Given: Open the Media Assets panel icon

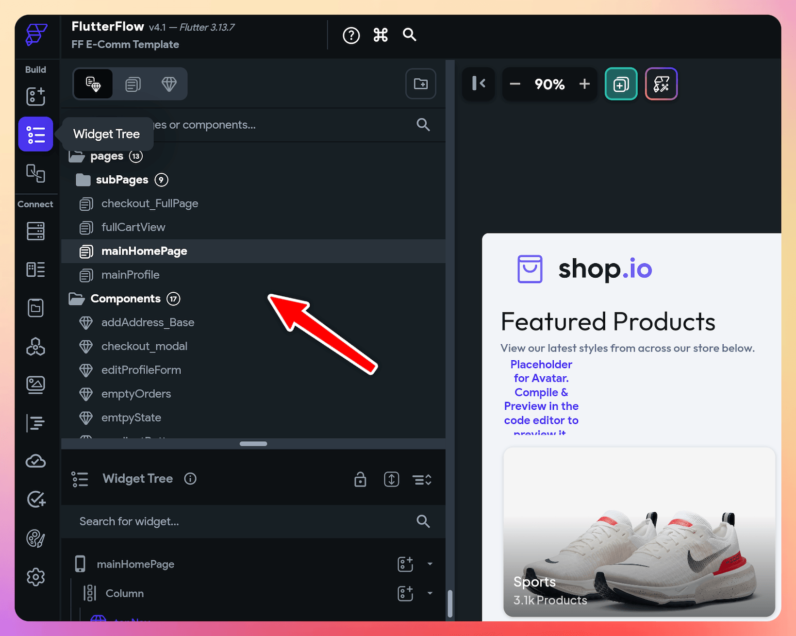Looking at the screenshot, I should pyautogui.click(x=35, y=384).
